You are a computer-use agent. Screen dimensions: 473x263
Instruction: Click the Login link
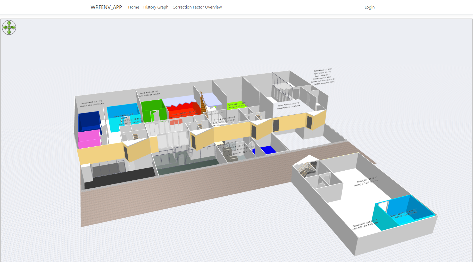coord(369,7)
